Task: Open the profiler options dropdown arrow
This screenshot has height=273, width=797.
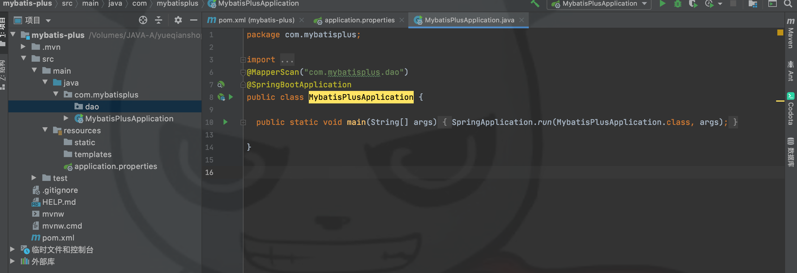Action: tap(720, 4)
